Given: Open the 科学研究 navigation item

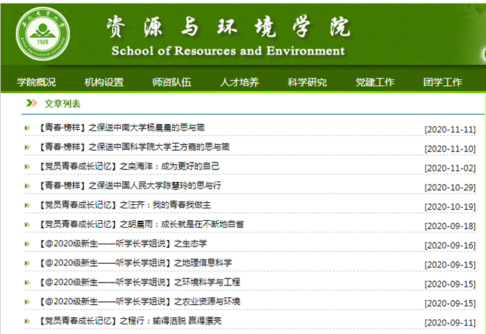Looking at the screenshot, I should click(307, 82).
